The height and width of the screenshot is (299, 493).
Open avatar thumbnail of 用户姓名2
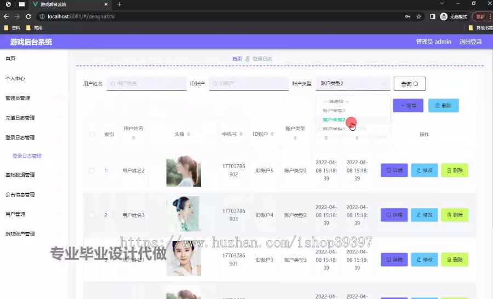[x=184, y=171]
